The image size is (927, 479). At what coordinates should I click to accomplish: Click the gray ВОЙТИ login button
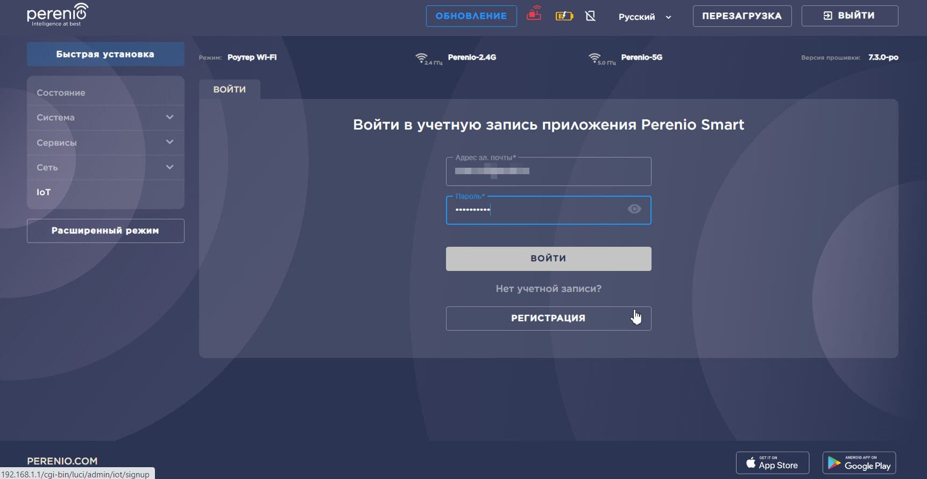tap(548, 259)
